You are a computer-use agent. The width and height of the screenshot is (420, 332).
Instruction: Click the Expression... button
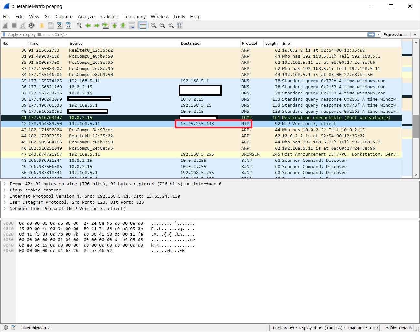click(x=395, y=34)
